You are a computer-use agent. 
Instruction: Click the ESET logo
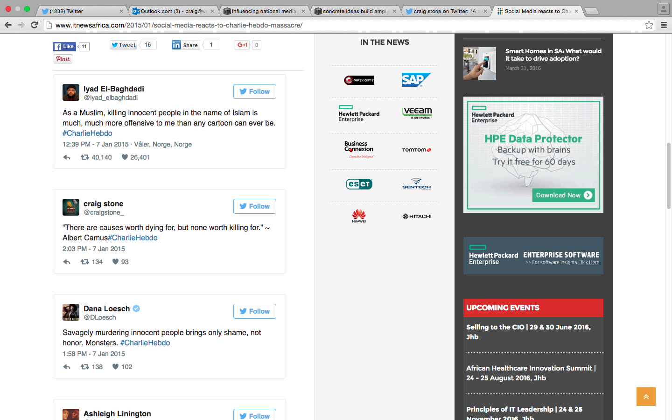click(359, 184)
